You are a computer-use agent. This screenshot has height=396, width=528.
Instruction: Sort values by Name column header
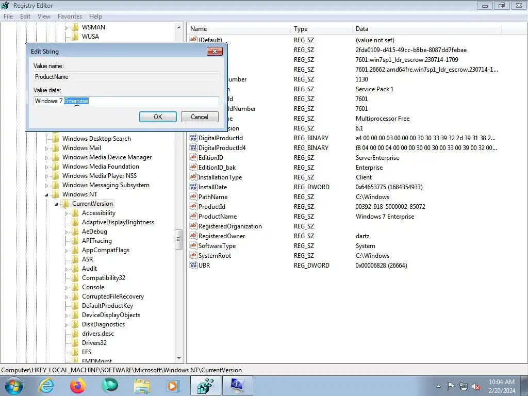point(238,29)
